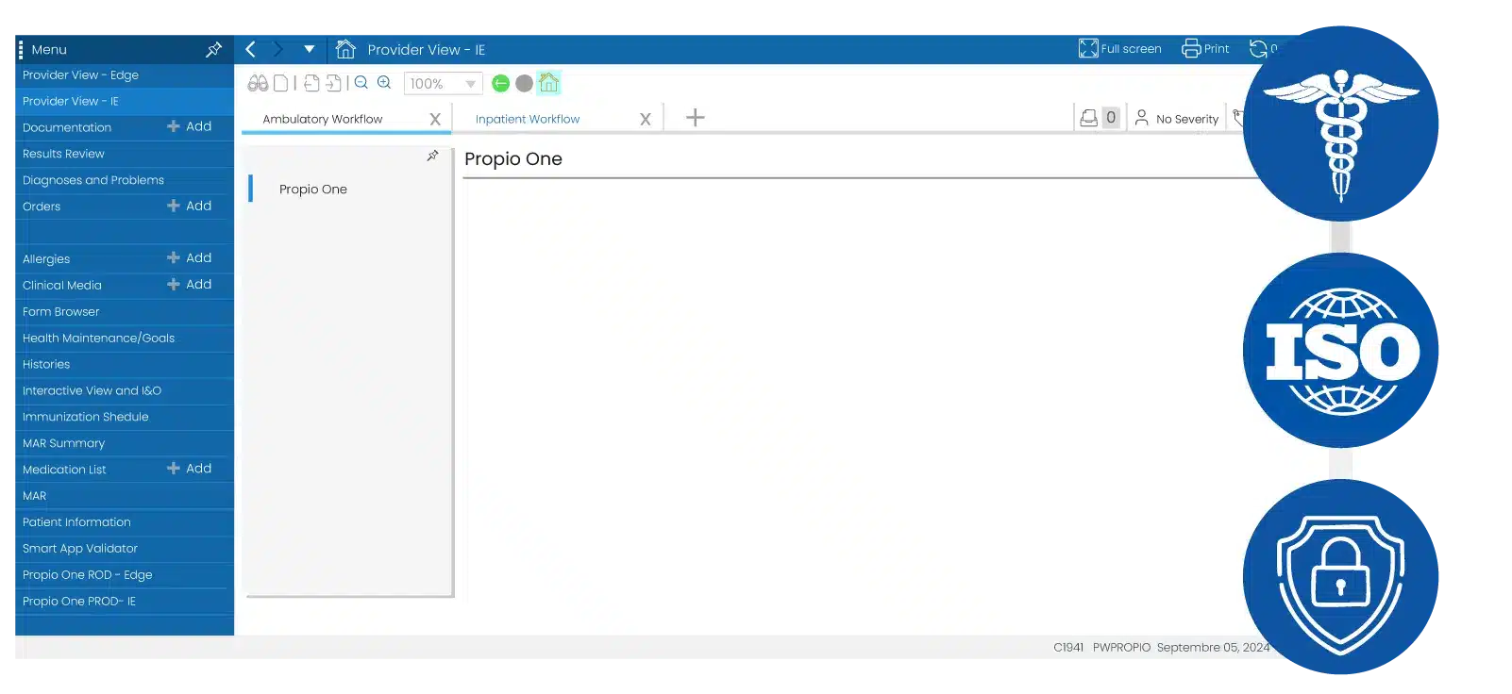Click the green back arrow circle
The image size is (1512, 694).
pos(501,83)
